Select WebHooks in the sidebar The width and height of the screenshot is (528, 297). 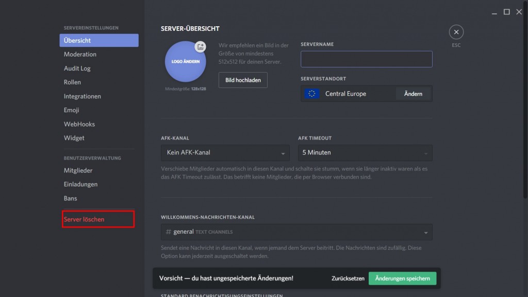tap(79, 124)
